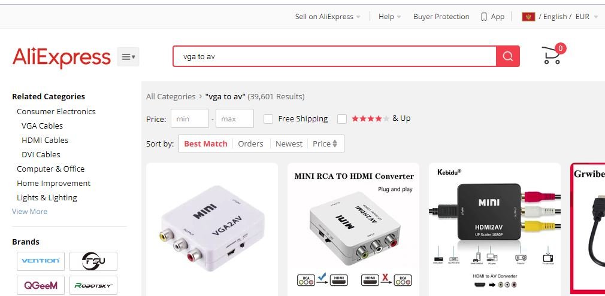The height and width of the screenshot is (296, 605).
Task: Click the red search magnifier button
Action: pos(508,56)
